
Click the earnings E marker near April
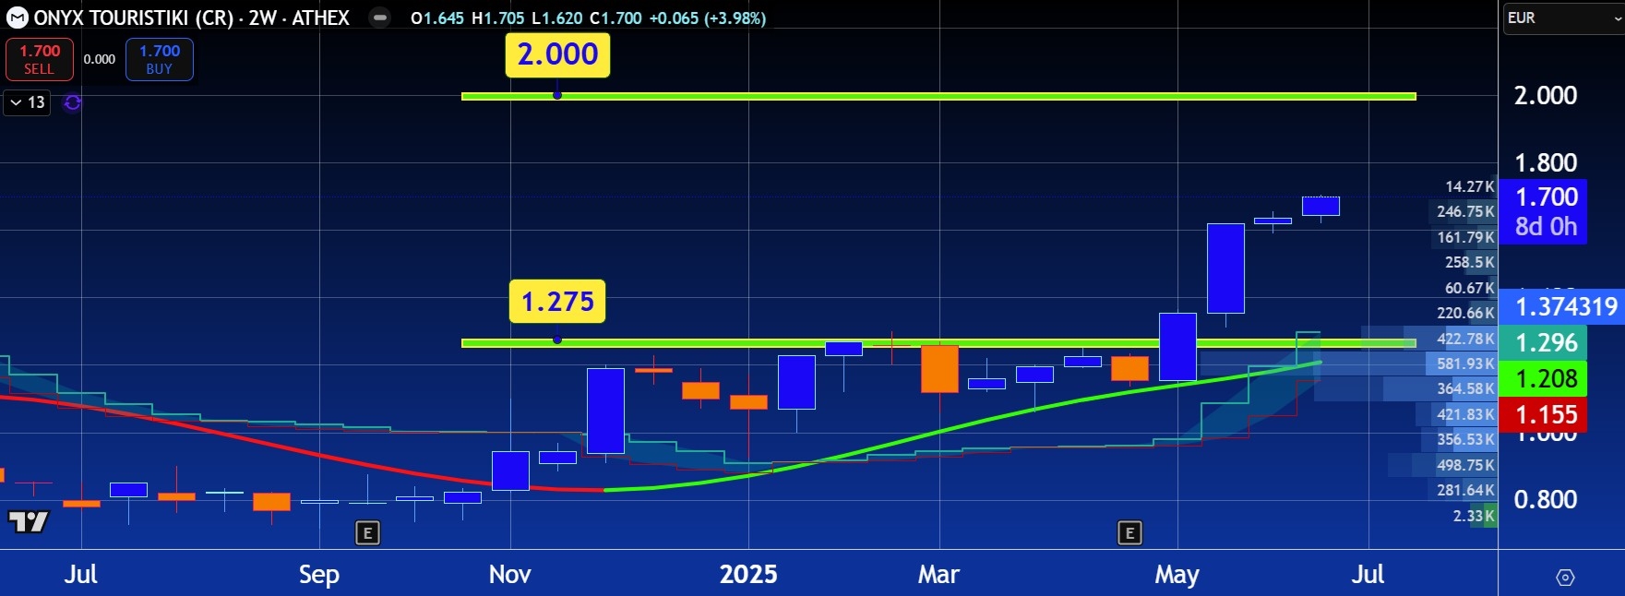pyautogui.click(x=1129, y=532)
